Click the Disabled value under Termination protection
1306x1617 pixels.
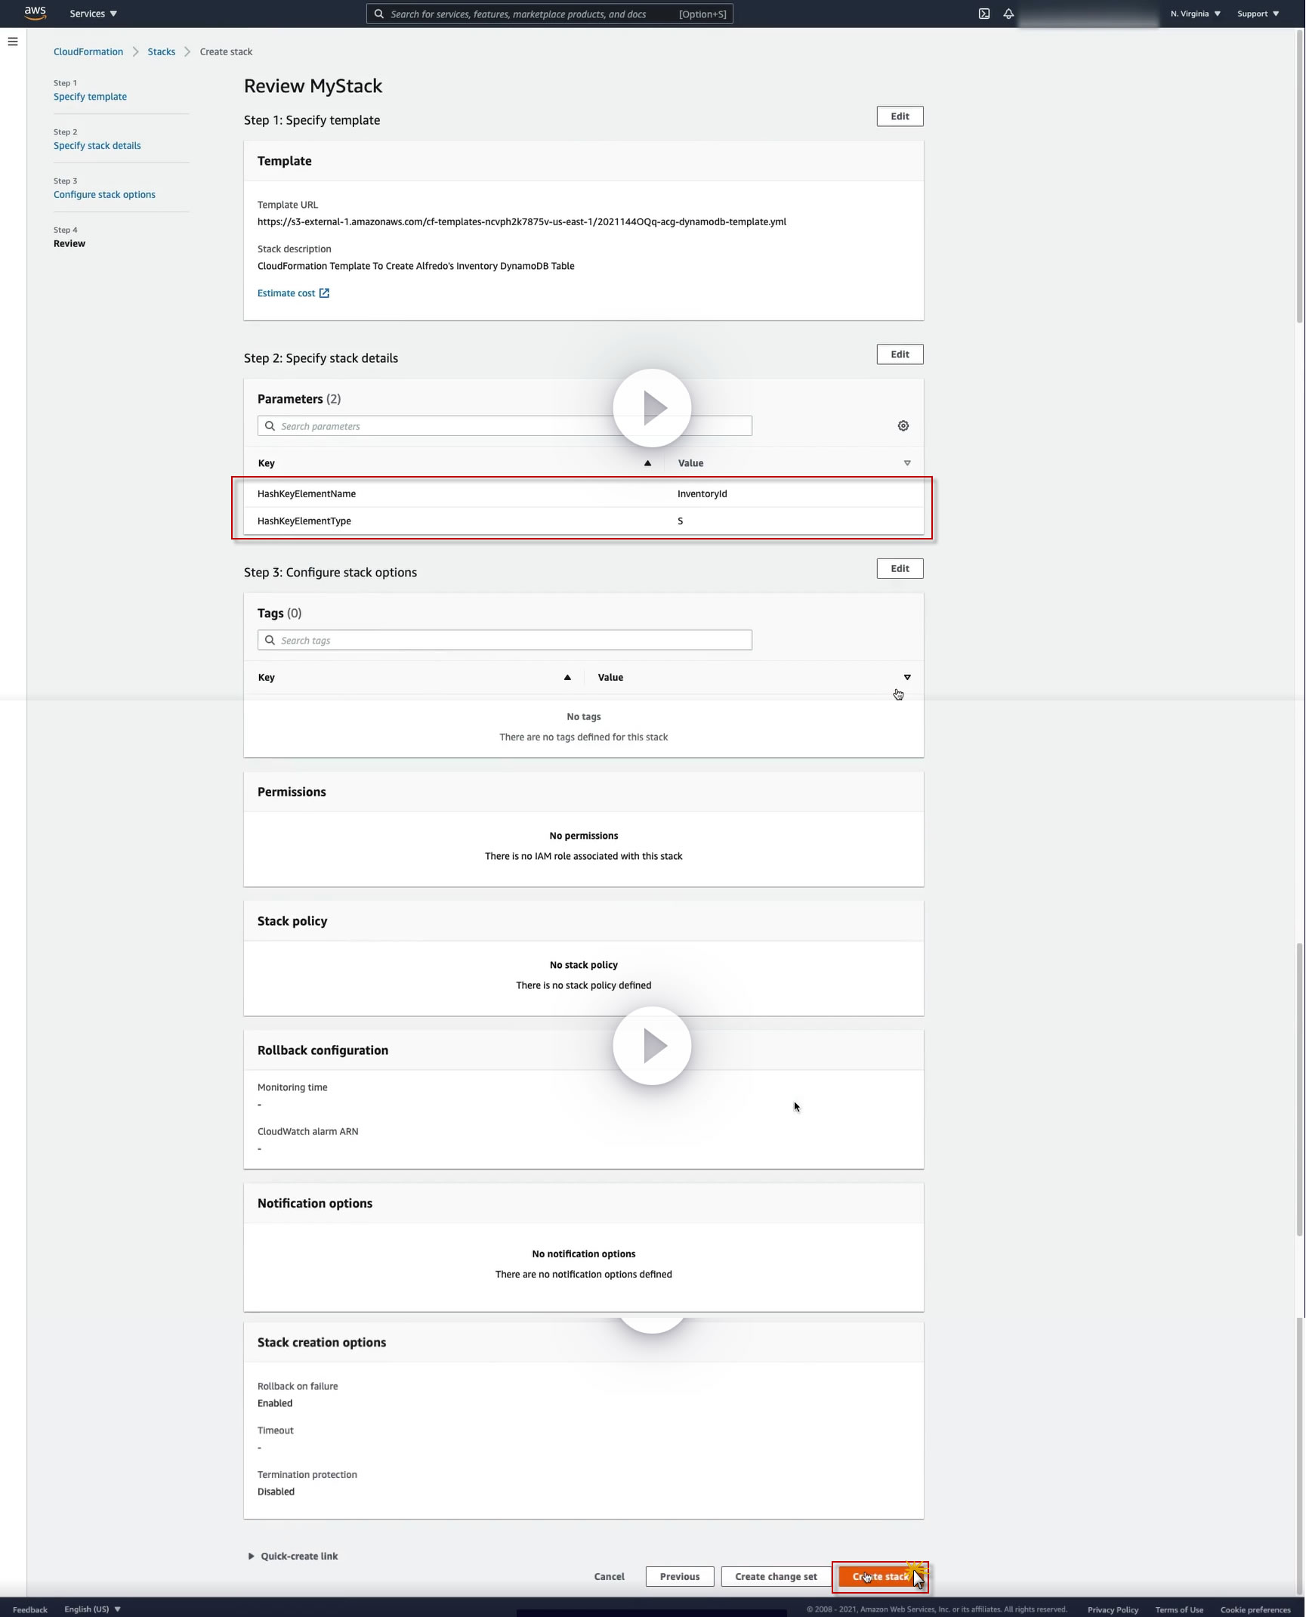click(276, 1492)
